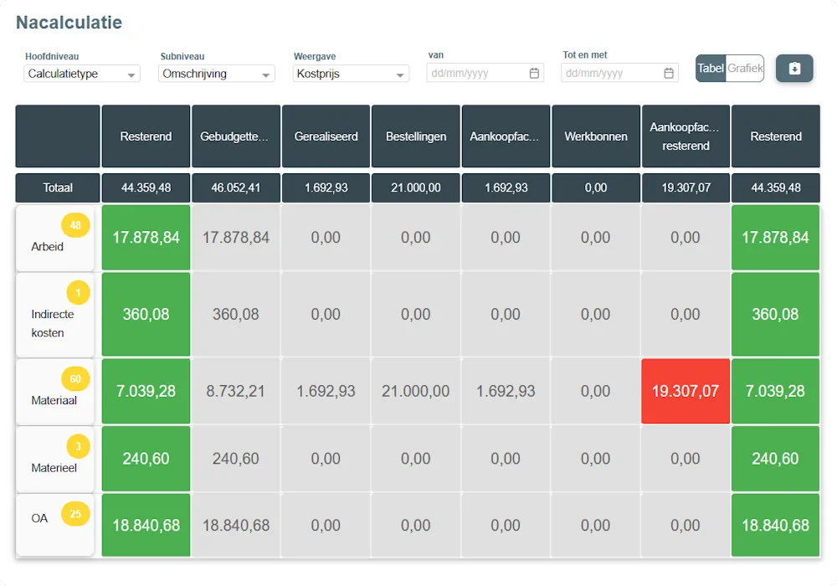The image size is (837, 586).
Task: Click the 19.307,07 cell in Totaal row
Action: 686,188
